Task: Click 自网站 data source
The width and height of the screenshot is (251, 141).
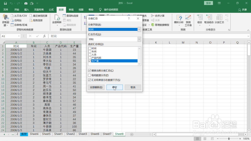Action: pos(16,20)
